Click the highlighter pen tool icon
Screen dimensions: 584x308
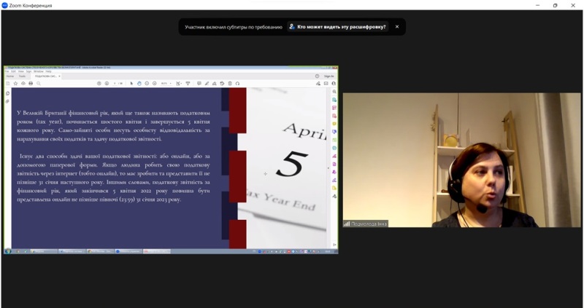point(207,84)
